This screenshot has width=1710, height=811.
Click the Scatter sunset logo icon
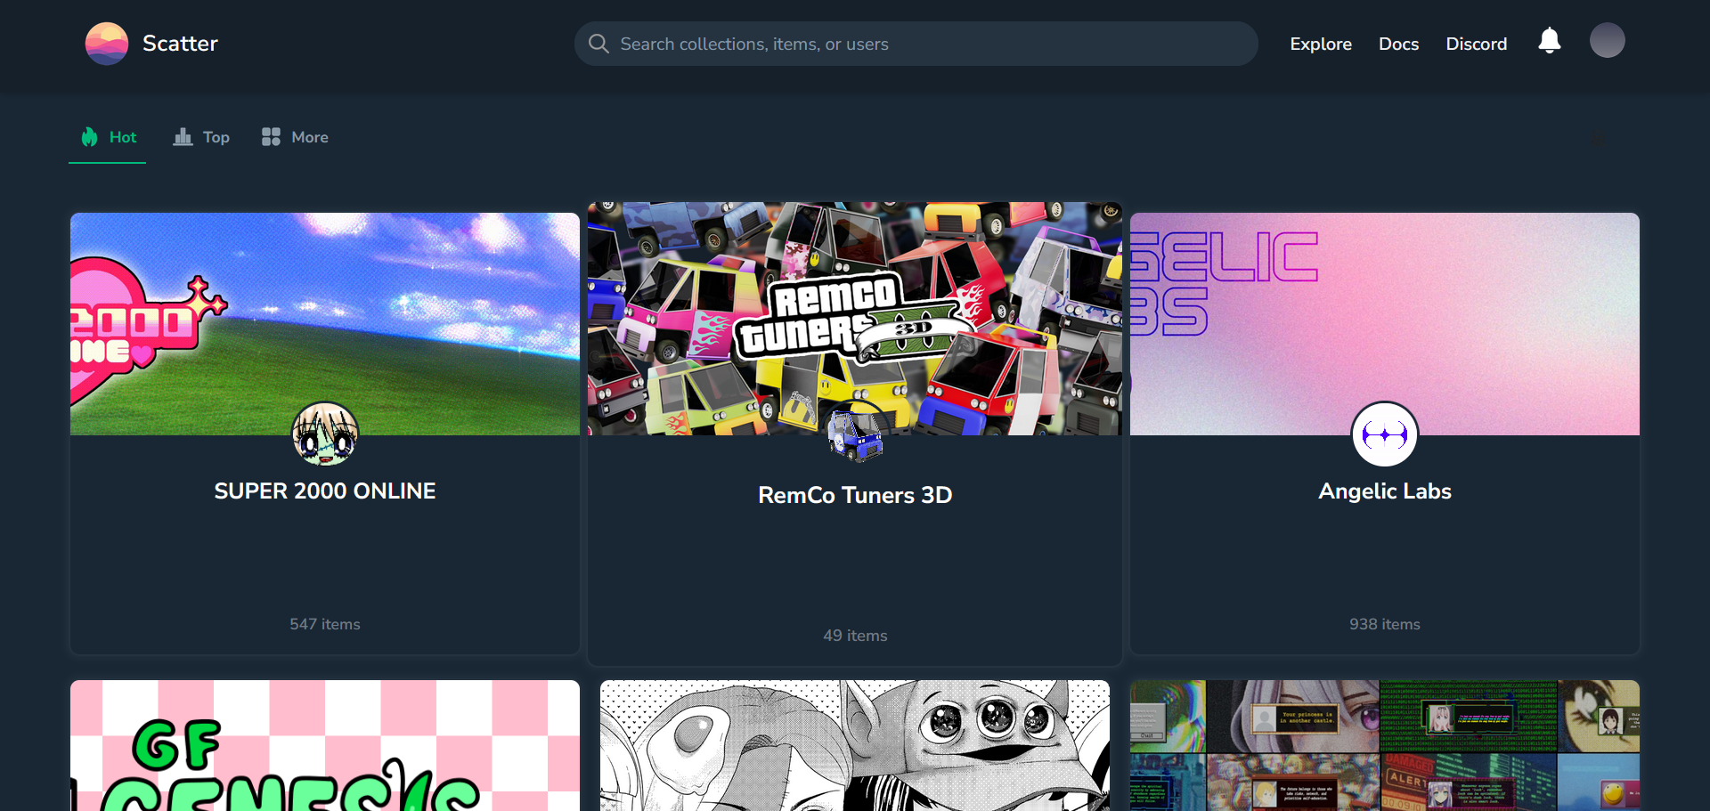pyautogui.click(x=107, y=44)
